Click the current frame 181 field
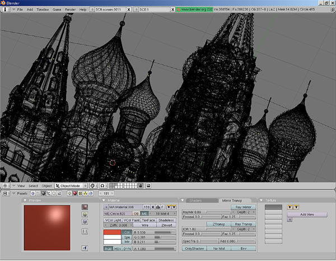The width and height of the screenshot is (336, 261). tap(106, 193)
